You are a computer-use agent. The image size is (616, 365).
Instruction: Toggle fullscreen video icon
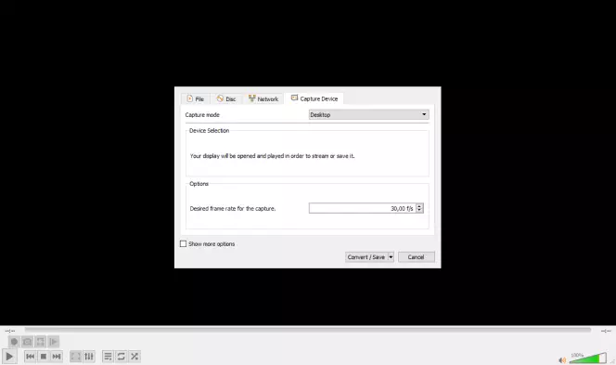(75, 357)
